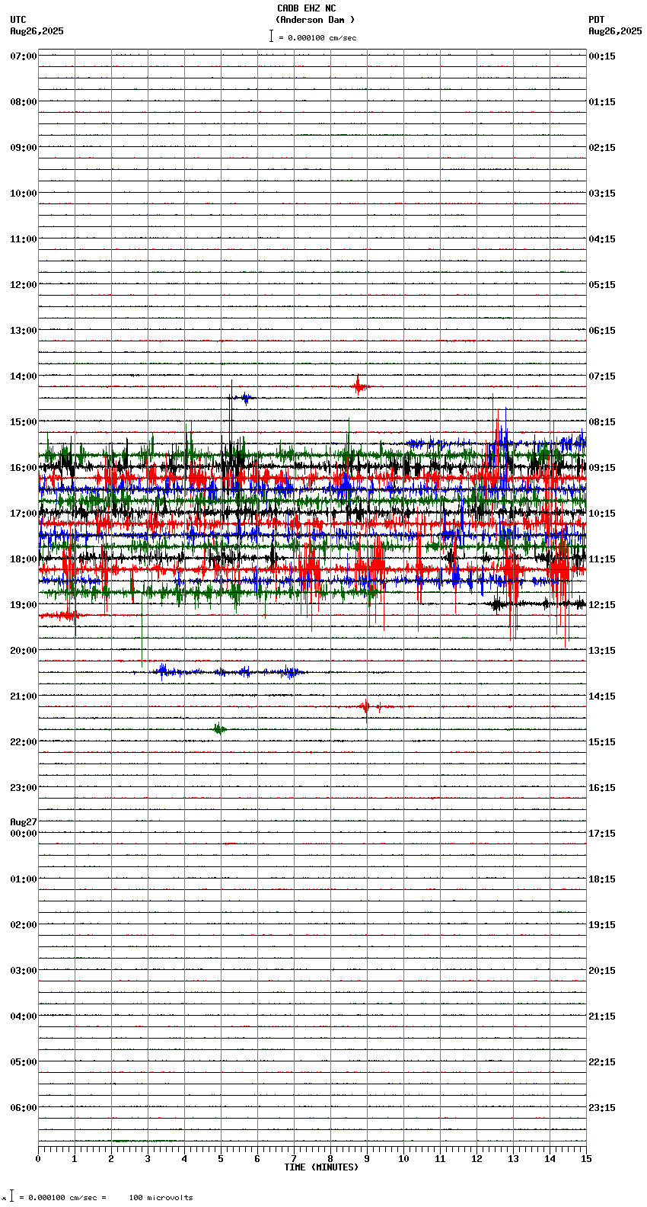Click the '08:00' UTC time label
This screenshot has width=647, height=1207.
[24, 102]
